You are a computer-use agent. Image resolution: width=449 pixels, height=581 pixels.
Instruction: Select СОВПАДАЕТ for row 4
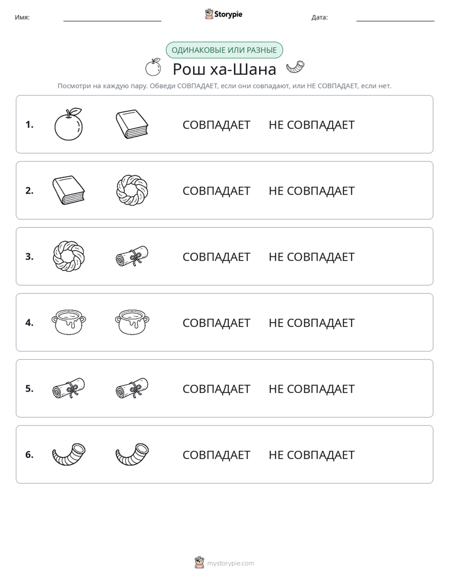216,323
